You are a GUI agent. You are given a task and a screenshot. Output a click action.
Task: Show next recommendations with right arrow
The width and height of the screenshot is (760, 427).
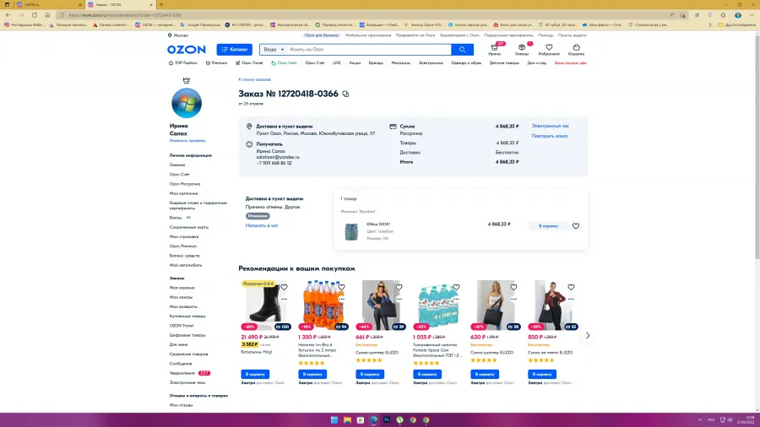588,336
